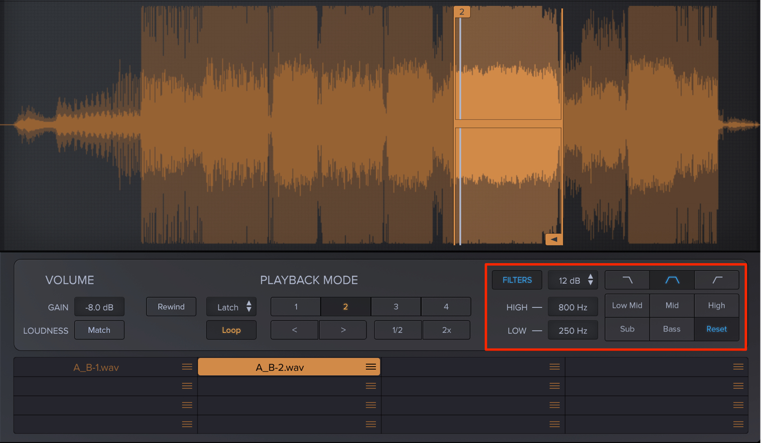Click the -8.0 dB gain field

[99, 307]
